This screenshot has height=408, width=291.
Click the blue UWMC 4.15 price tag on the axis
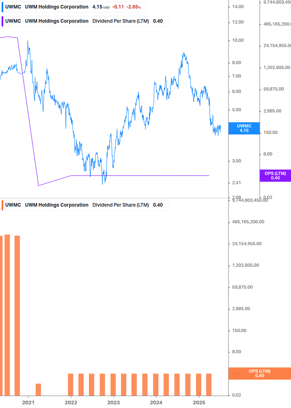(244, 128)
